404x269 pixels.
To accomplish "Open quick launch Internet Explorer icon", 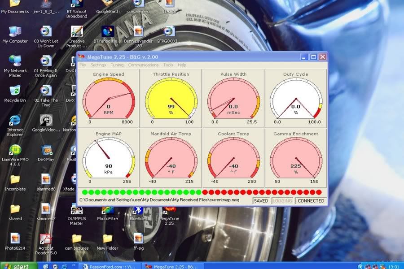I will tap(64, 266).
